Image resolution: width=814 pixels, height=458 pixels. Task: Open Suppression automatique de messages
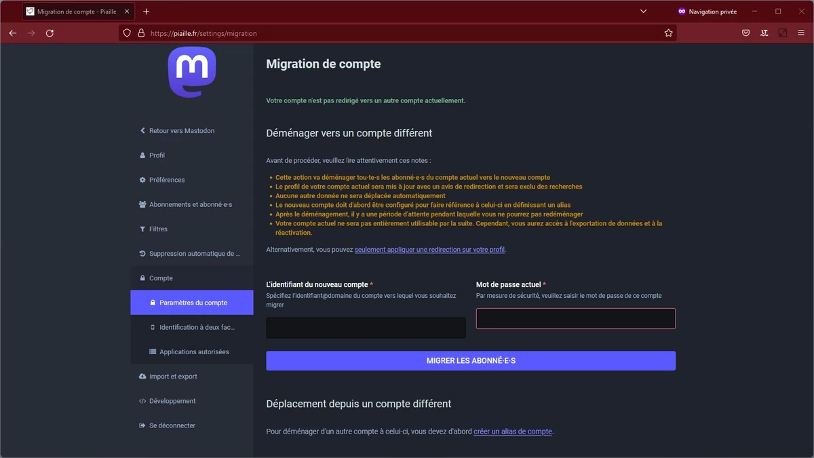(x=192, y=254)
